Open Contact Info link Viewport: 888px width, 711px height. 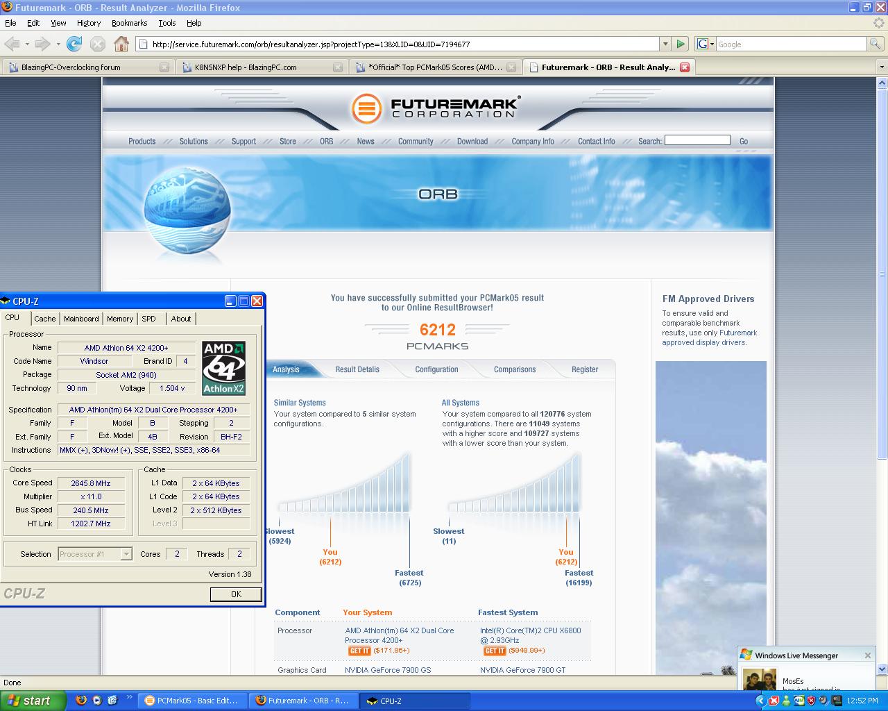597,141
